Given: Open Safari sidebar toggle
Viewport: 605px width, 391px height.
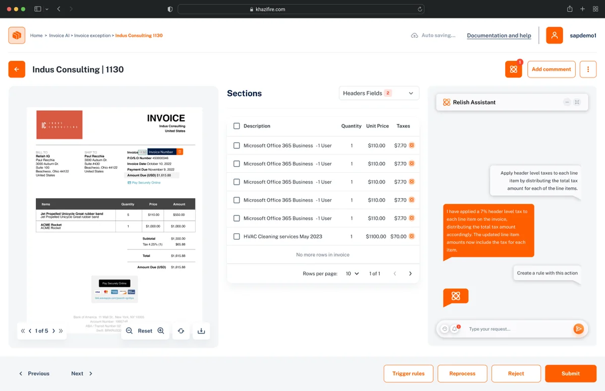Looking at the screenshot, I should (x=38, y=9).
